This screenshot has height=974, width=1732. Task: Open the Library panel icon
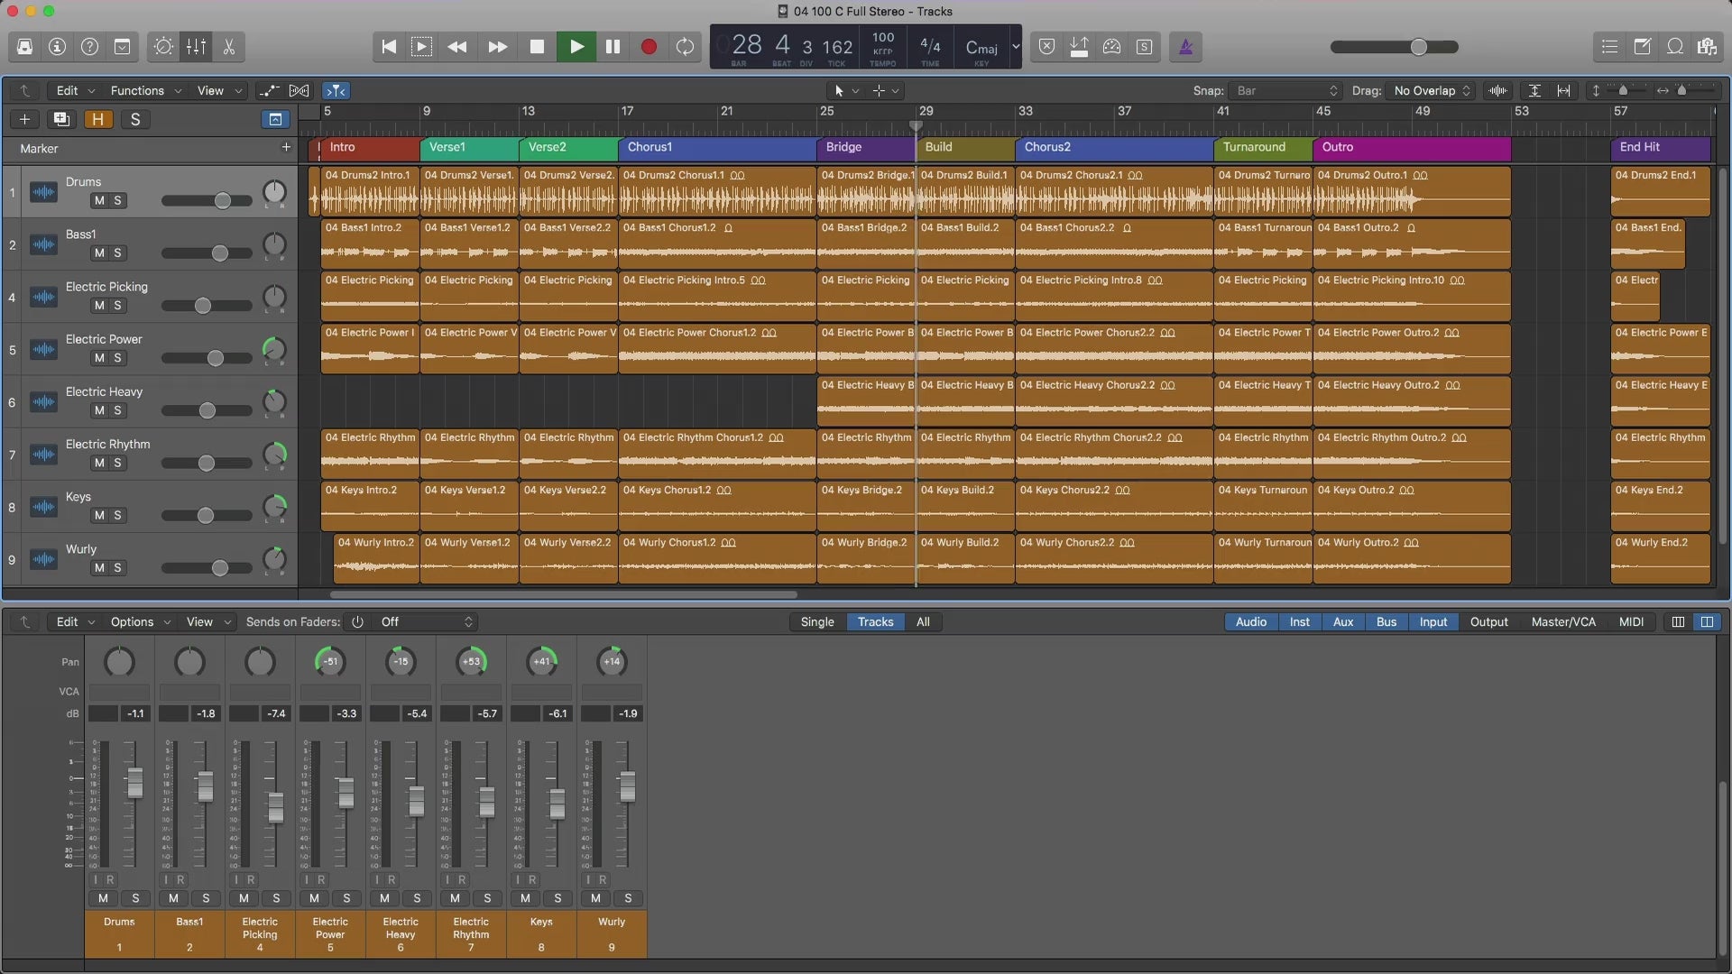24,47
